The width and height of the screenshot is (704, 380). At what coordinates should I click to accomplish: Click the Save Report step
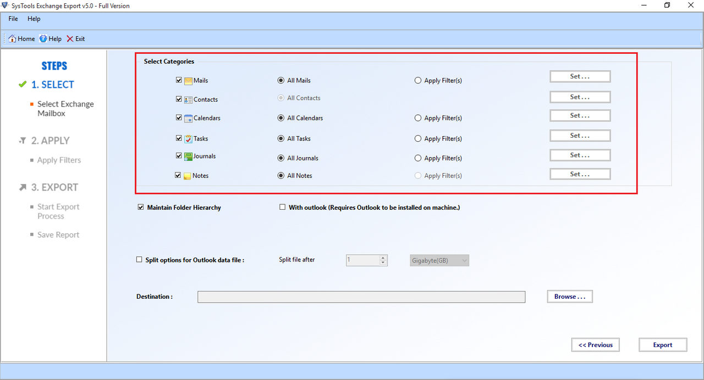[58, 235]
